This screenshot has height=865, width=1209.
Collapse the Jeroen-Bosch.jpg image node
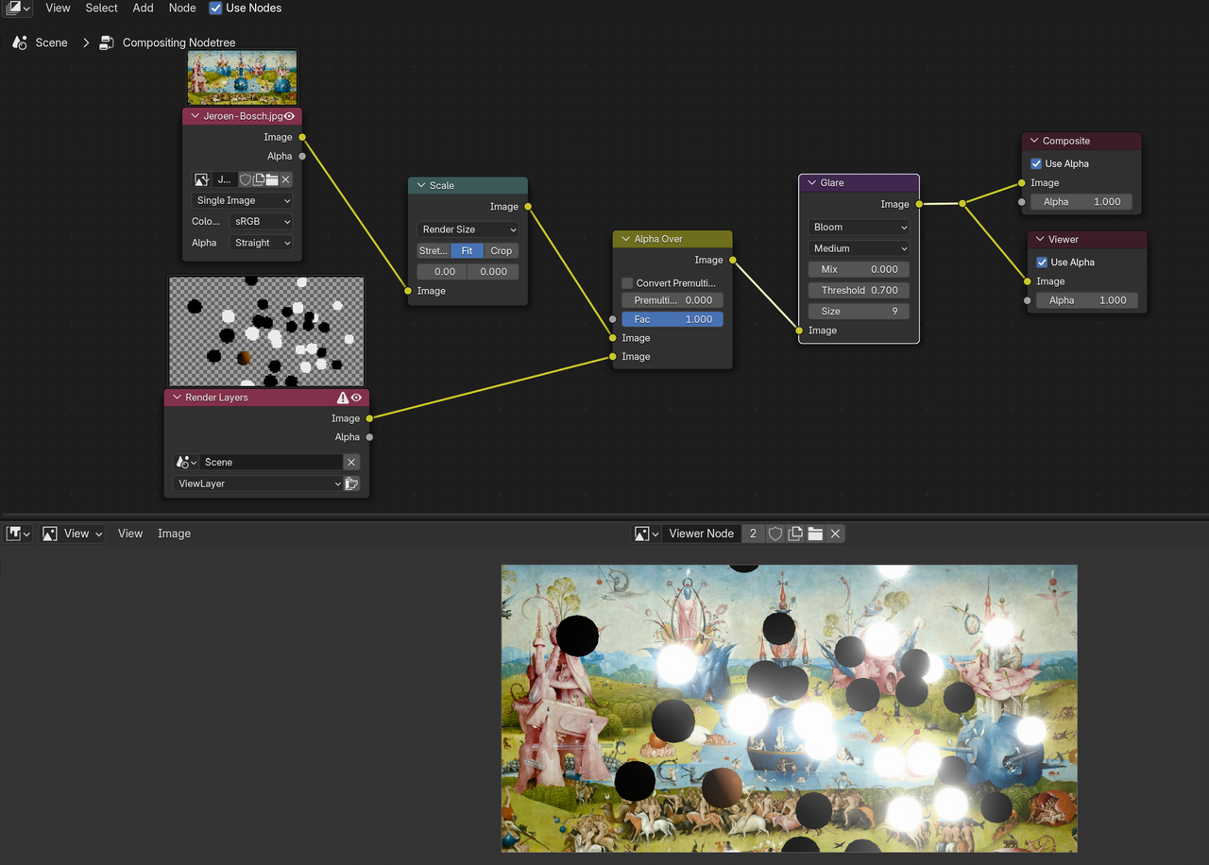click(194, 116)
